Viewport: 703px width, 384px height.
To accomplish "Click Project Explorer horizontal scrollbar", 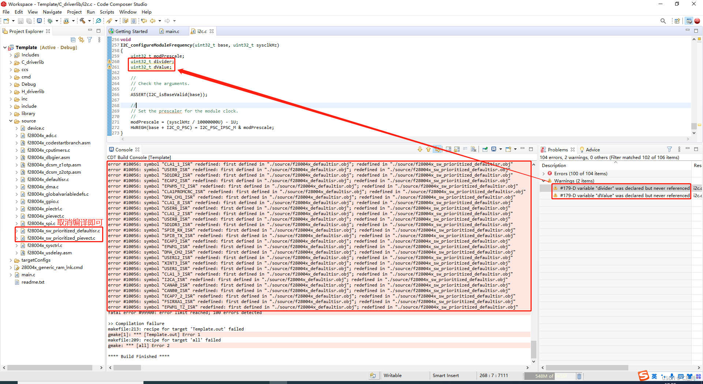I will click(x=50, y=368).
